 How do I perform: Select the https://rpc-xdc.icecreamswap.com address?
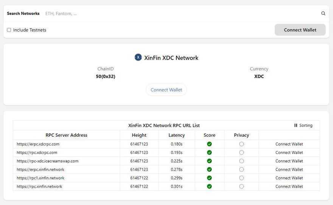(48, 161)
